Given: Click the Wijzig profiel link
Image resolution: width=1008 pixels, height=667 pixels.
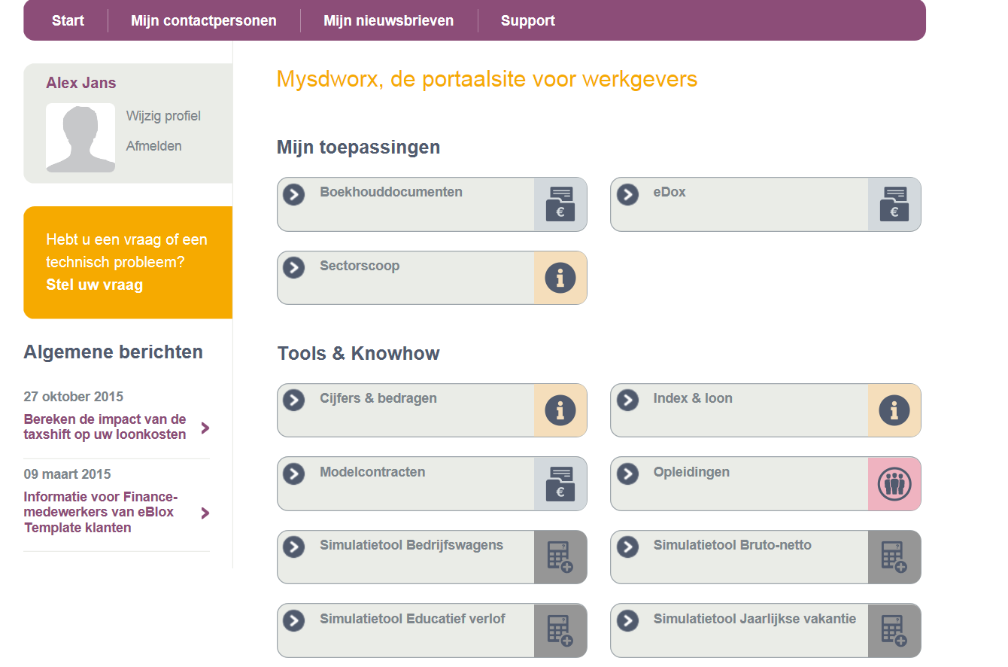Looking at the screenshot, I should tap(163, 116).
